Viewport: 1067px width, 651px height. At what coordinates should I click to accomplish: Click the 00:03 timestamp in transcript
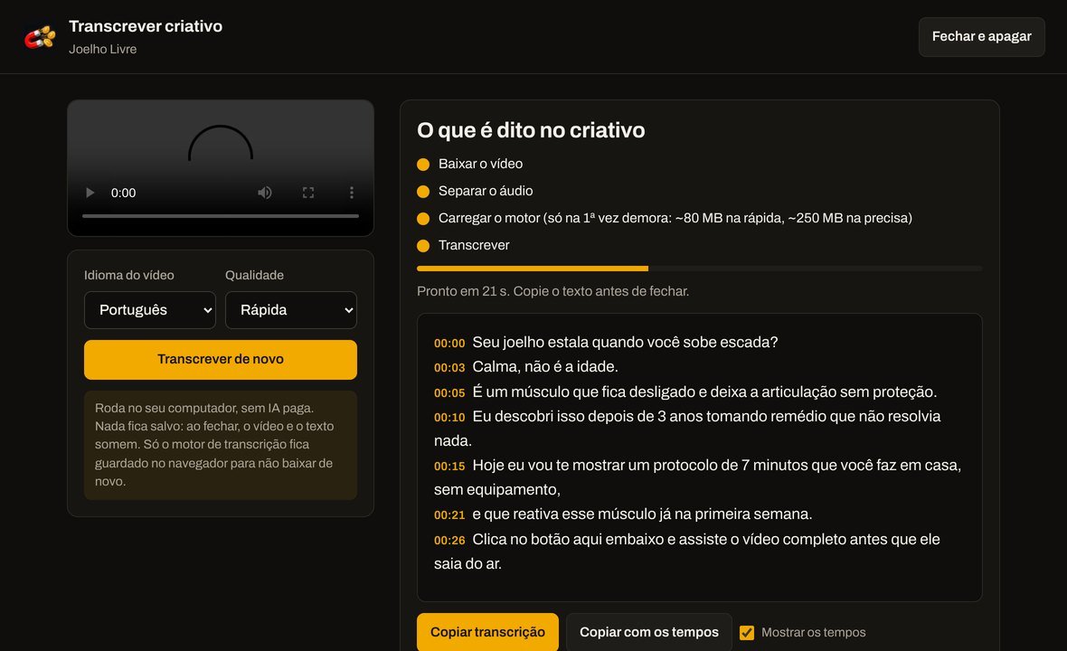(x=449, y=368)
